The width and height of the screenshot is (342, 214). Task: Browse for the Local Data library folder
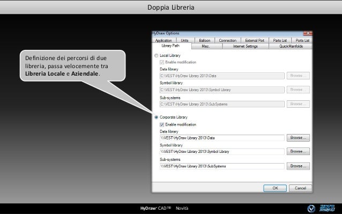coord(298,76)
